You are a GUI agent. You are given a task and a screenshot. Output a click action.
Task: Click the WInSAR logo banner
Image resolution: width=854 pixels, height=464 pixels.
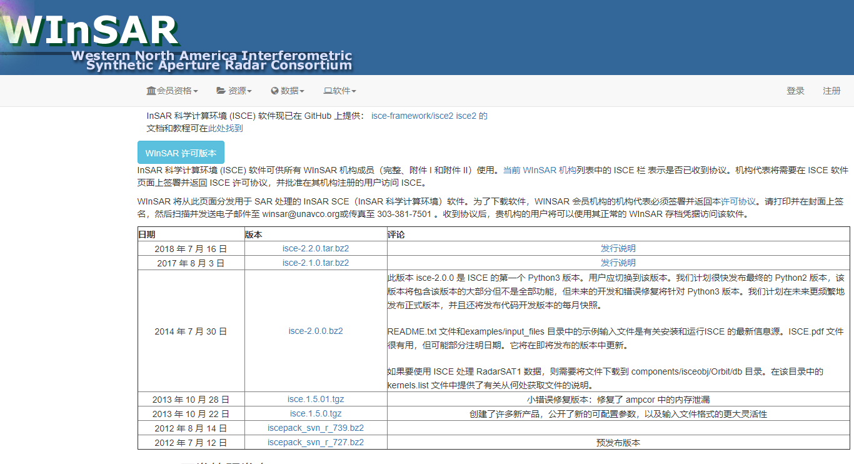coord(178,38)
